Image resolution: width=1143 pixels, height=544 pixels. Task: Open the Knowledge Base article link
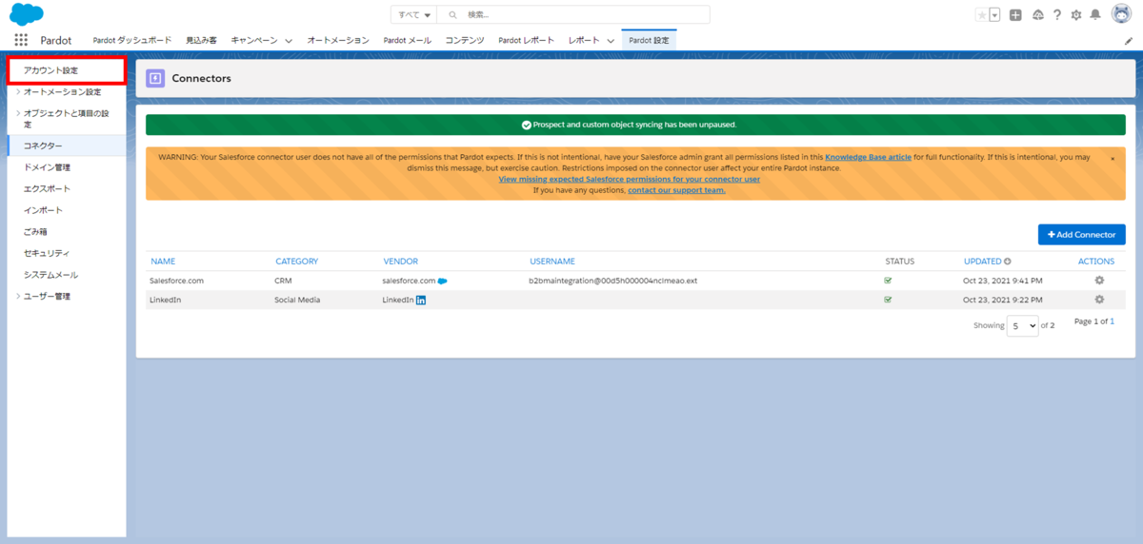[868, 157]
